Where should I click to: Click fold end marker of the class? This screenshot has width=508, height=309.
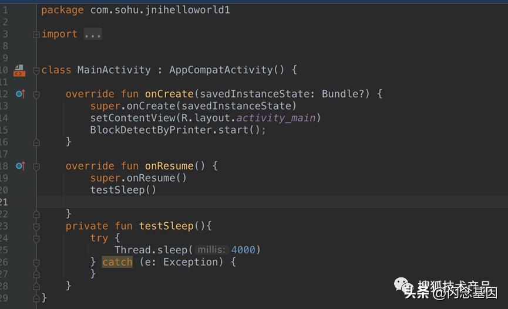point(36,298)
